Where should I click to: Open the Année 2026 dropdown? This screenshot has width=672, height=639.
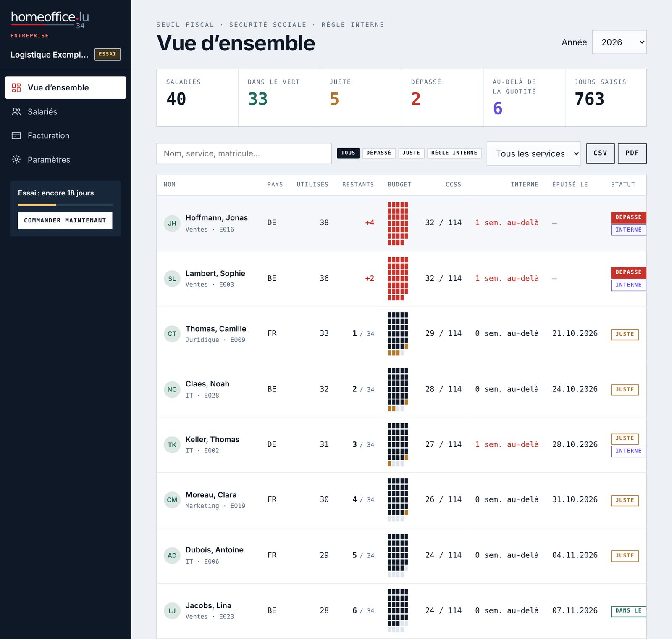[x=619, y=42]
